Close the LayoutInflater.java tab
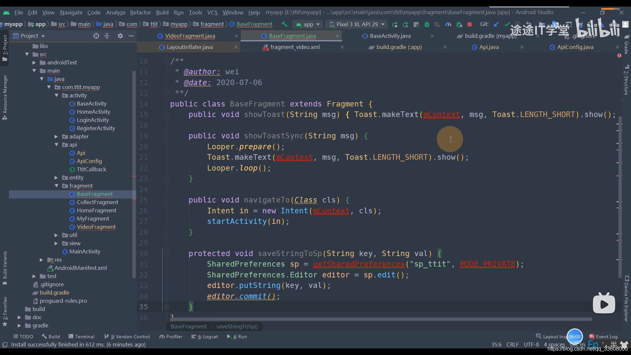Image resolution: width=631 pixels, height=355 pixels. pyautogui.click(x=236, y=47)
